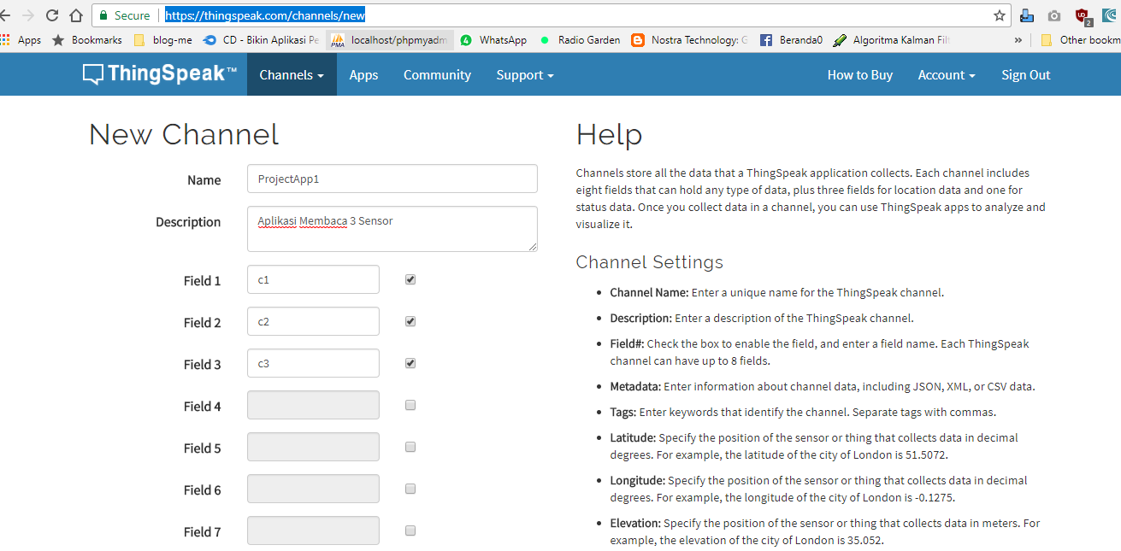
Task: Click the Description text area
Action: [x=392, y=229]
